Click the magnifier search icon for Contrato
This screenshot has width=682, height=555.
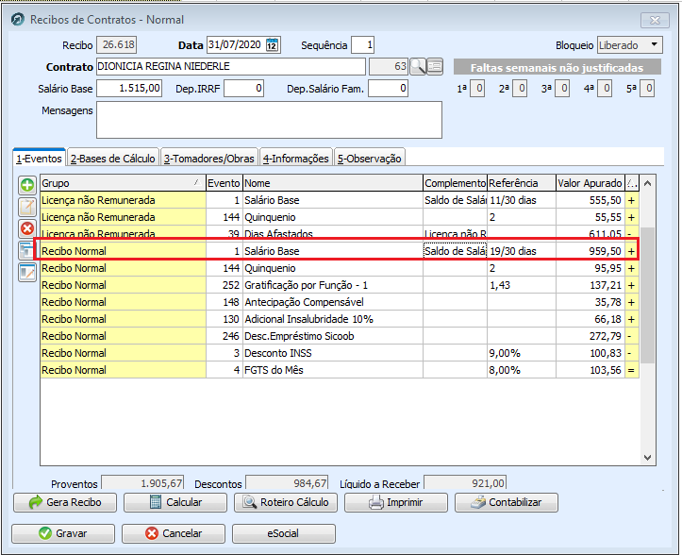pos(418,67)
